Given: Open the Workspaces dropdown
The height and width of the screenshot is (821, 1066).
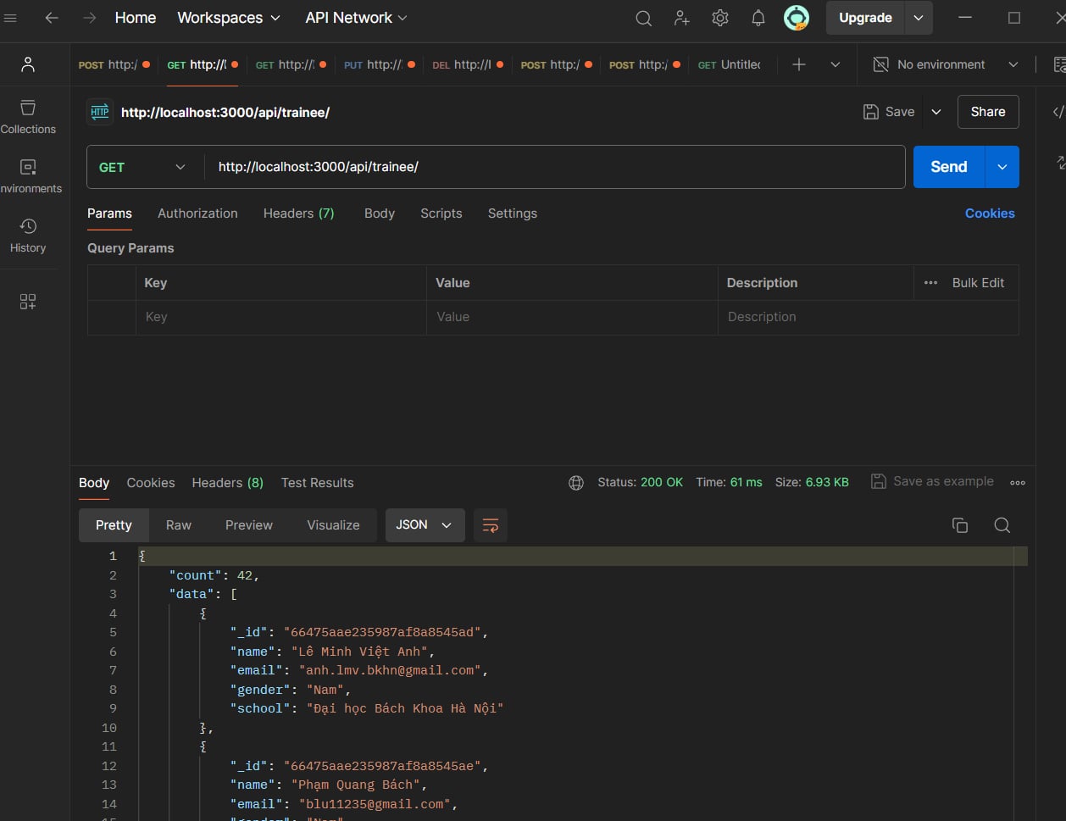Looking at the screenshot, I should tap(229, 18).
